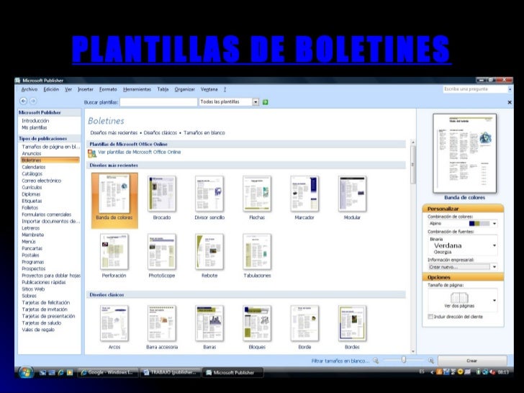Expand Combinación de fuentes Binaria dropdown
This screenshot has width=524, height=393.
pos(494,245)
